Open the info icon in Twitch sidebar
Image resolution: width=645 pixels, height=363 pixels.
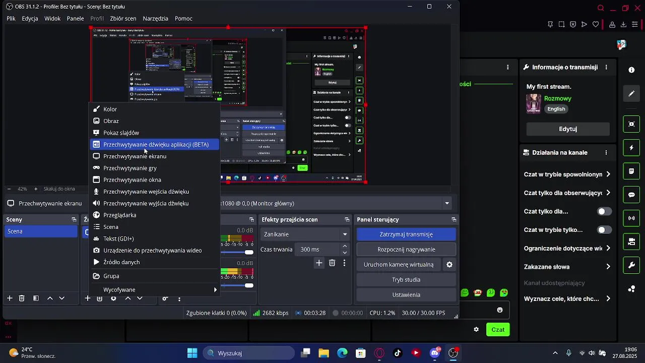[x=631, y=70]
